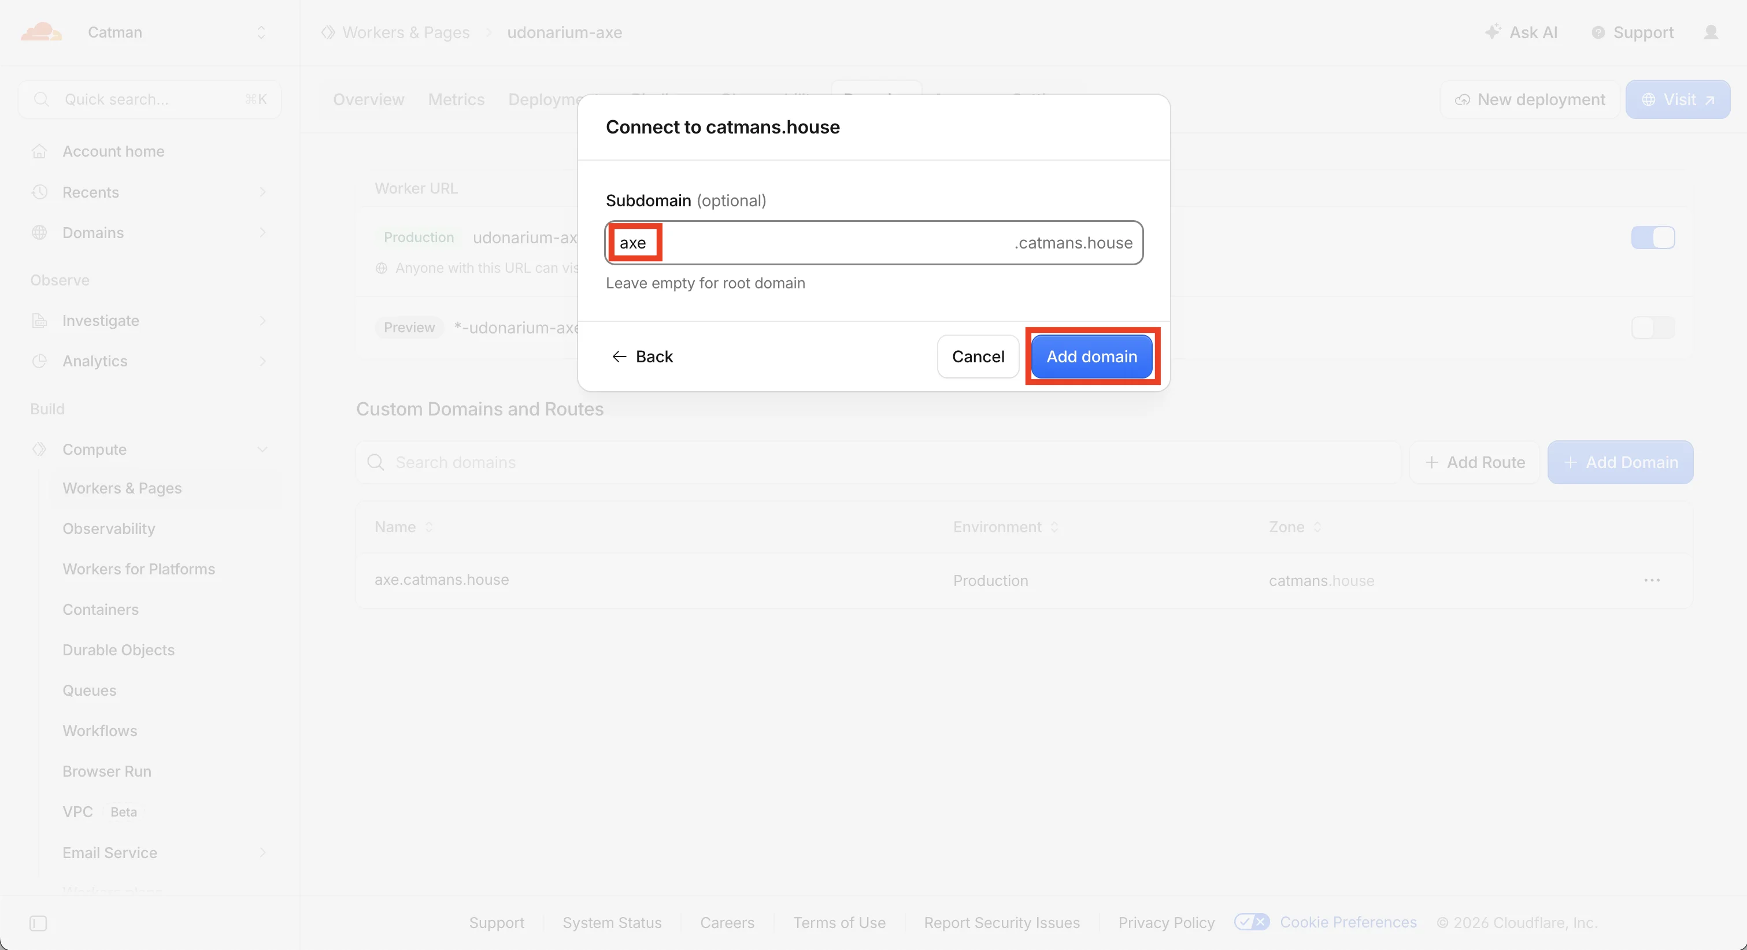Toggle the Preview worker URL switch
The image size is (1747, 950).
(1653, 328)
